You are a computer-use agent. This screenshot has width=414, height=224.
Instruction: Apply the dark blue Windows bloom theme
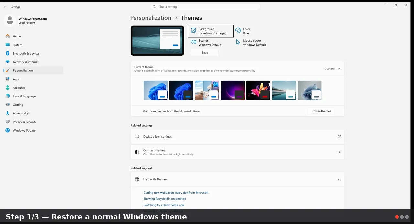pos(181,90)
